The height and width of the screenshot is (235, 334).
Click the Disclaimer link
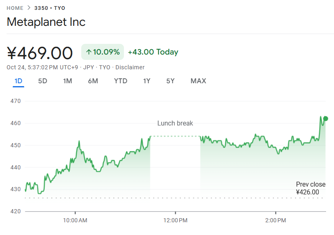[x=130, y=67]
